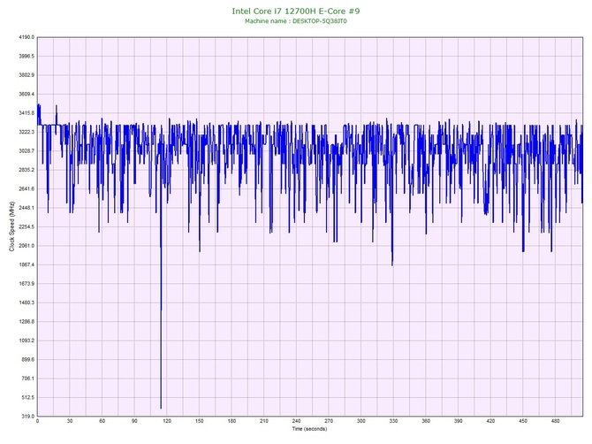592x444 pixels.
Task: Click the y-axis value 3415.8
Action: click(x=27, y=113)
